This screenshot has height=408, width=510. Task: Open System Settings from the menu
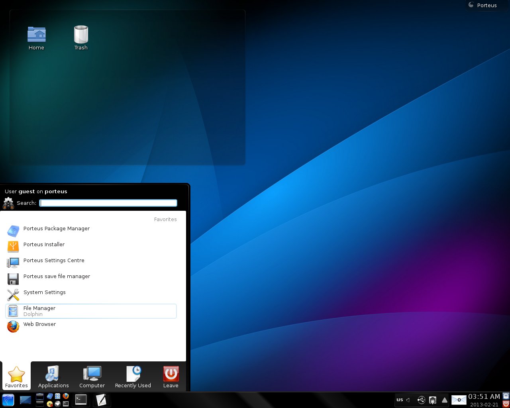(44, 292)
